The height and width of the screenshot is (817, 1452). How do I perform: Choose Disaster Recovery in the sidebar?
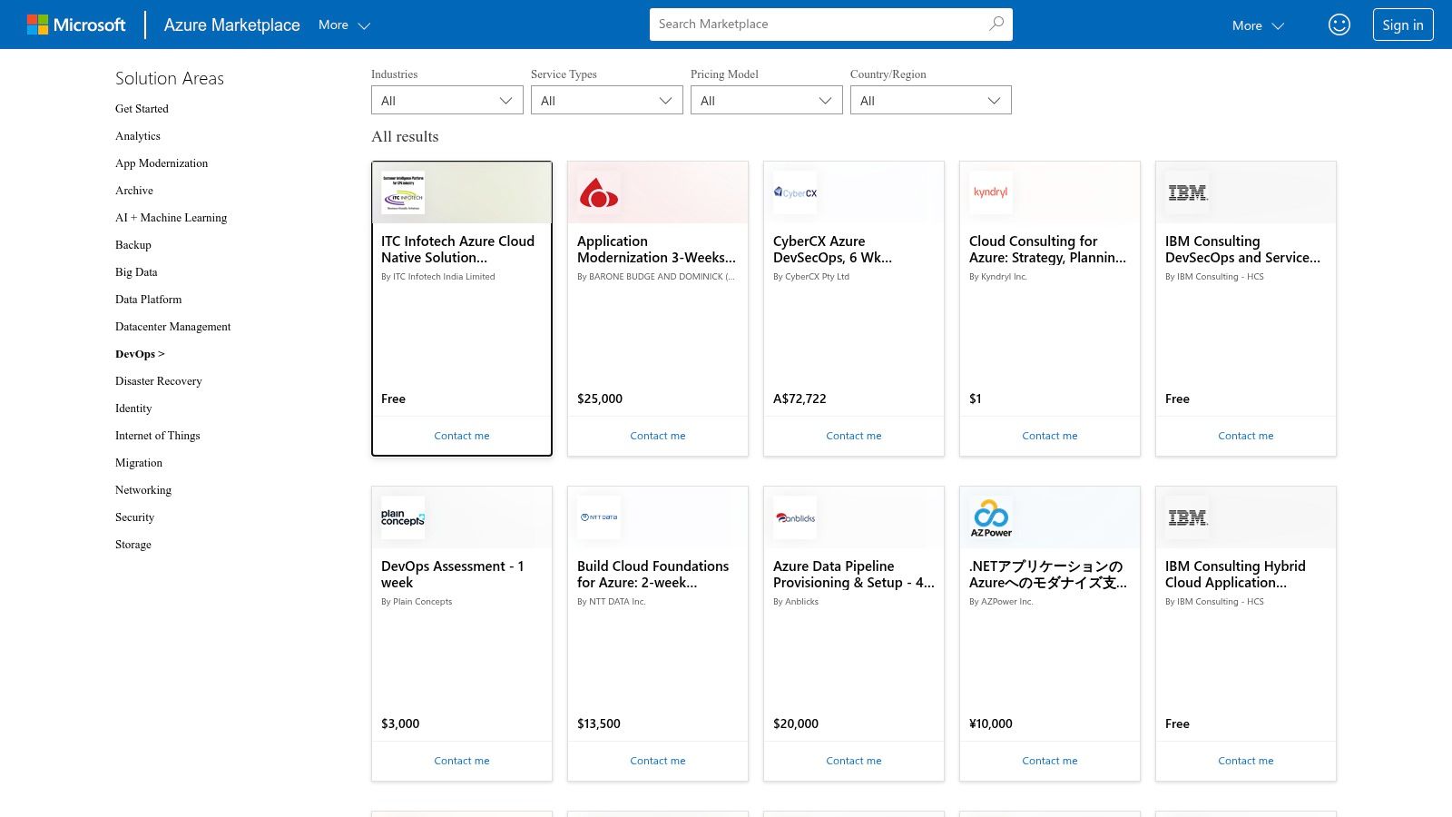click(159, 381)
